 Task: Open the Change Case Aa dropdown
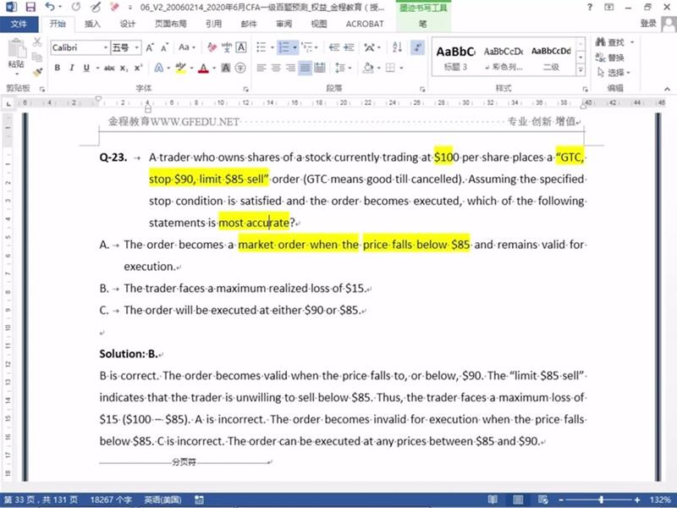(187, 47)
